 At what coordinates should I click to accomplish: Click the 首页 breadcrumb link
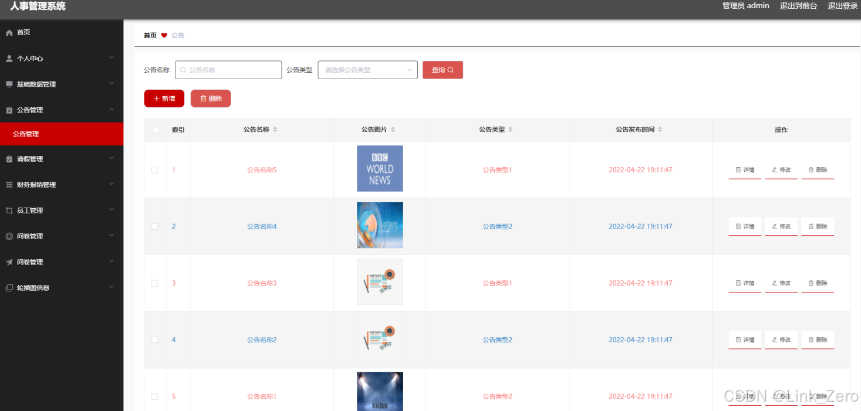[x=150, y=35]
